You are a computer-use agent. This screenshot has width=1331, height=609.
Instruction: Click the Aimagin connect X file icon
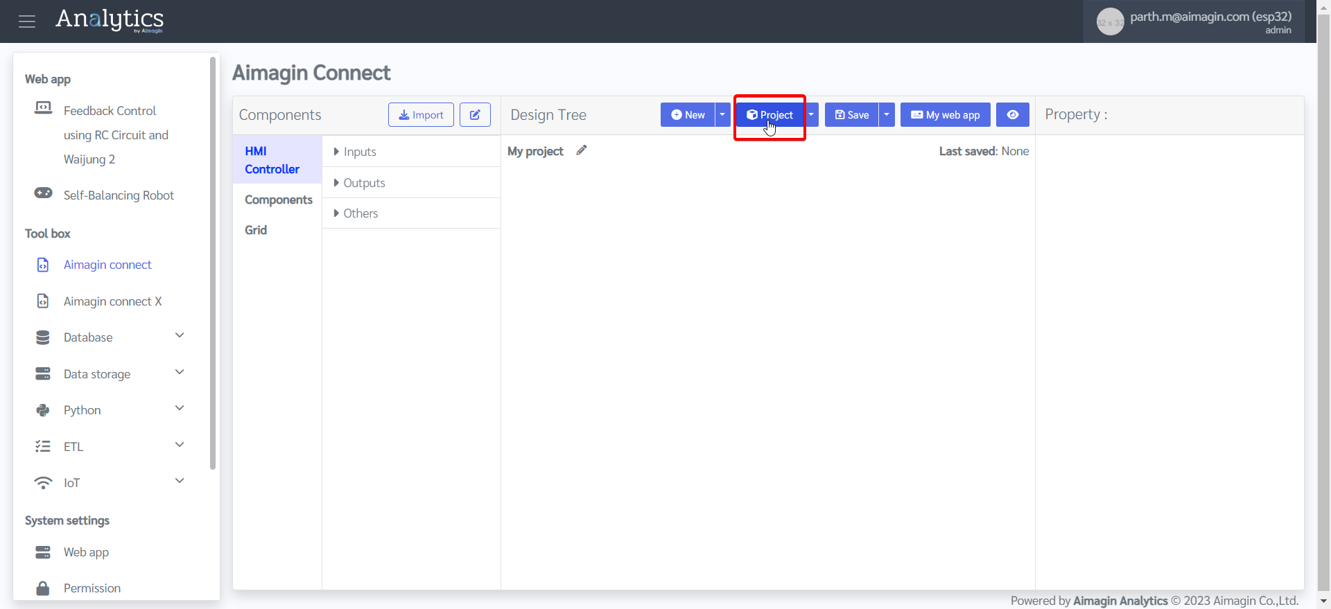(x=43, y=301)
